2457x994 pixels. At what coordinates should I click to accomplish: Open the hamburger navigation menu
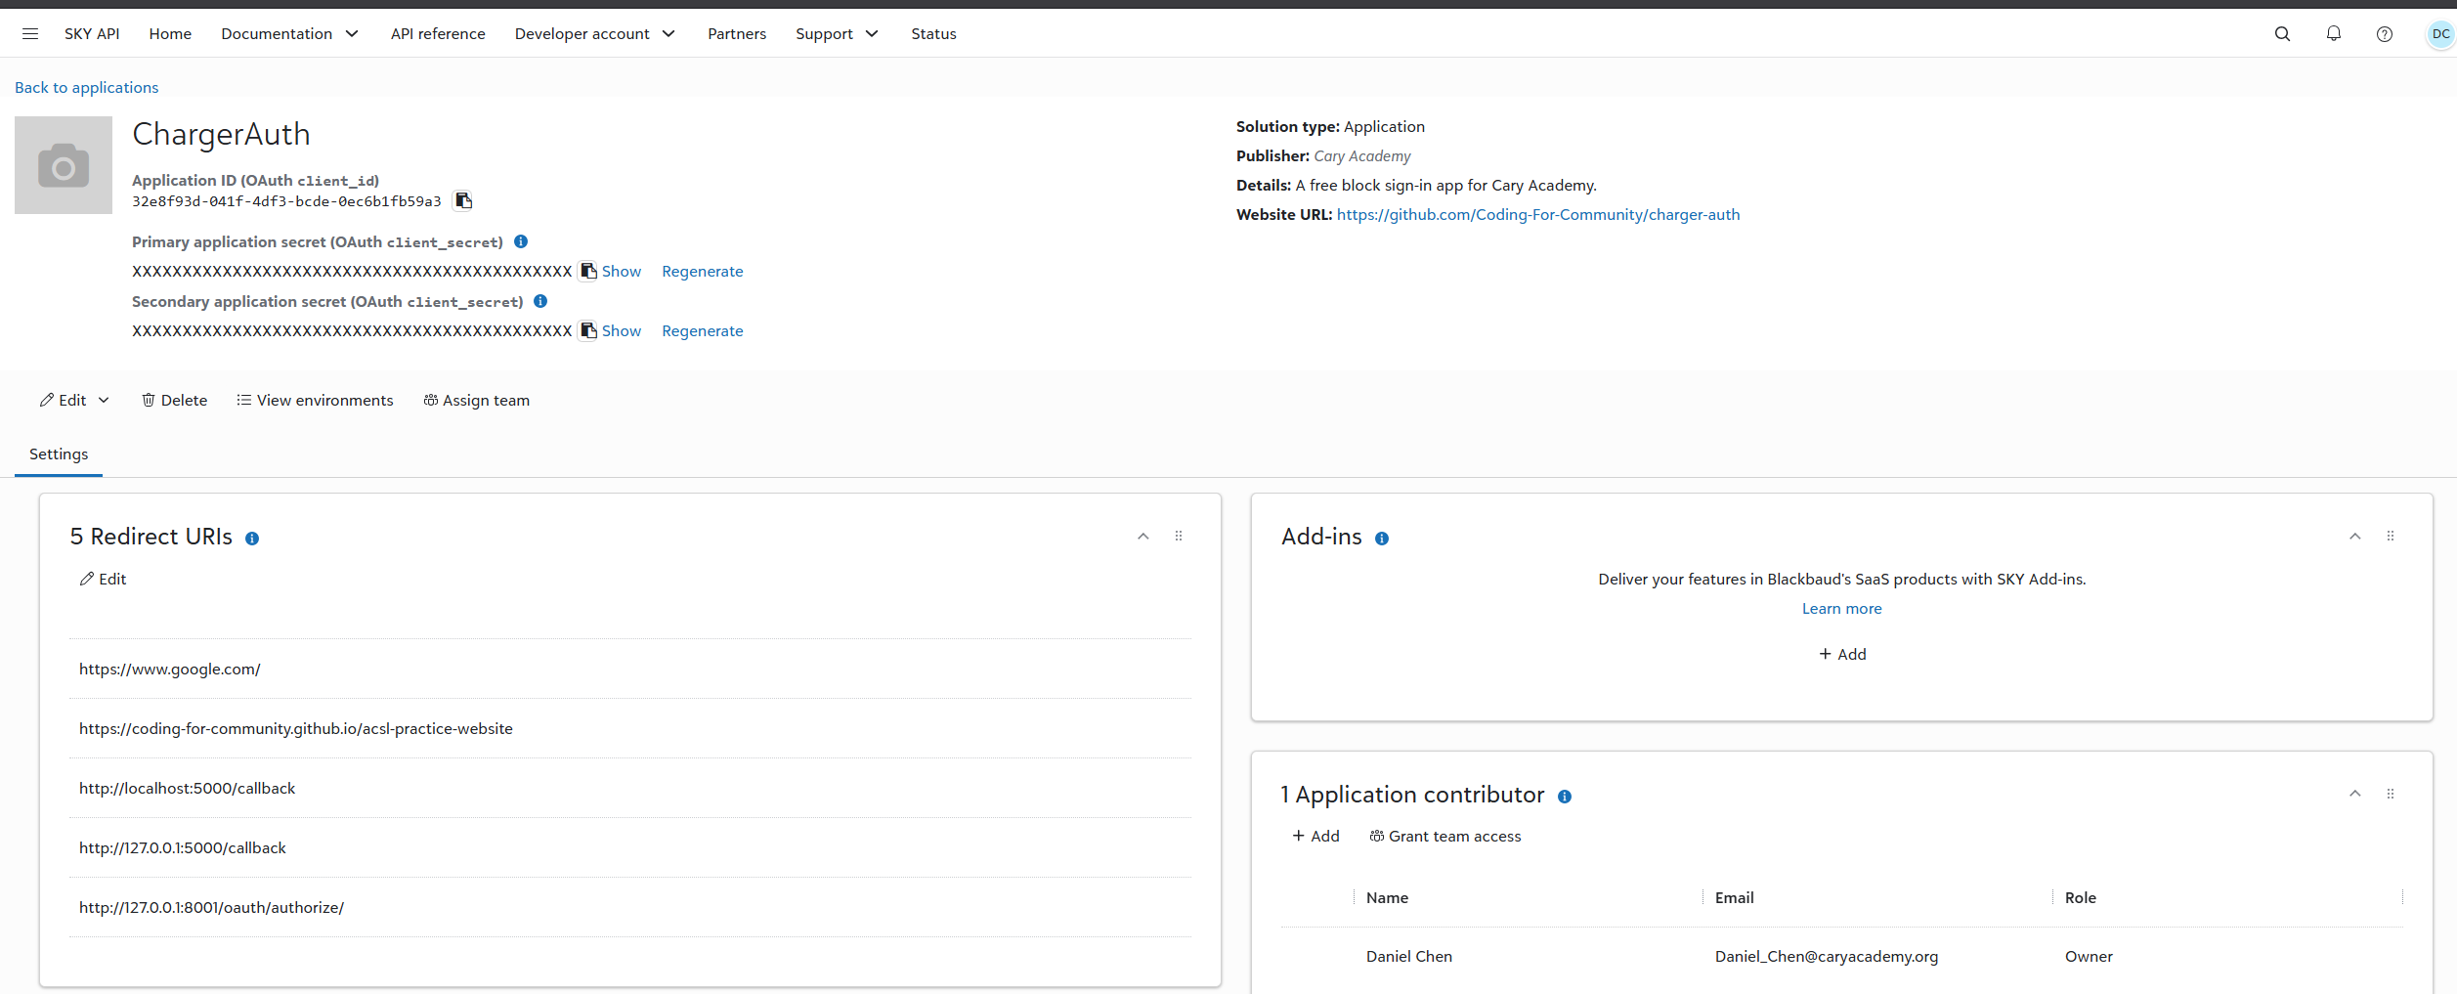[30, 33]
